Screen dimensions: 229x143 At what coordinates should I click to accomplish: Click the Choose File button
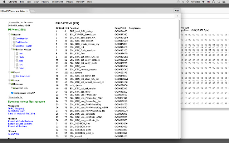[x=14, y=23]
